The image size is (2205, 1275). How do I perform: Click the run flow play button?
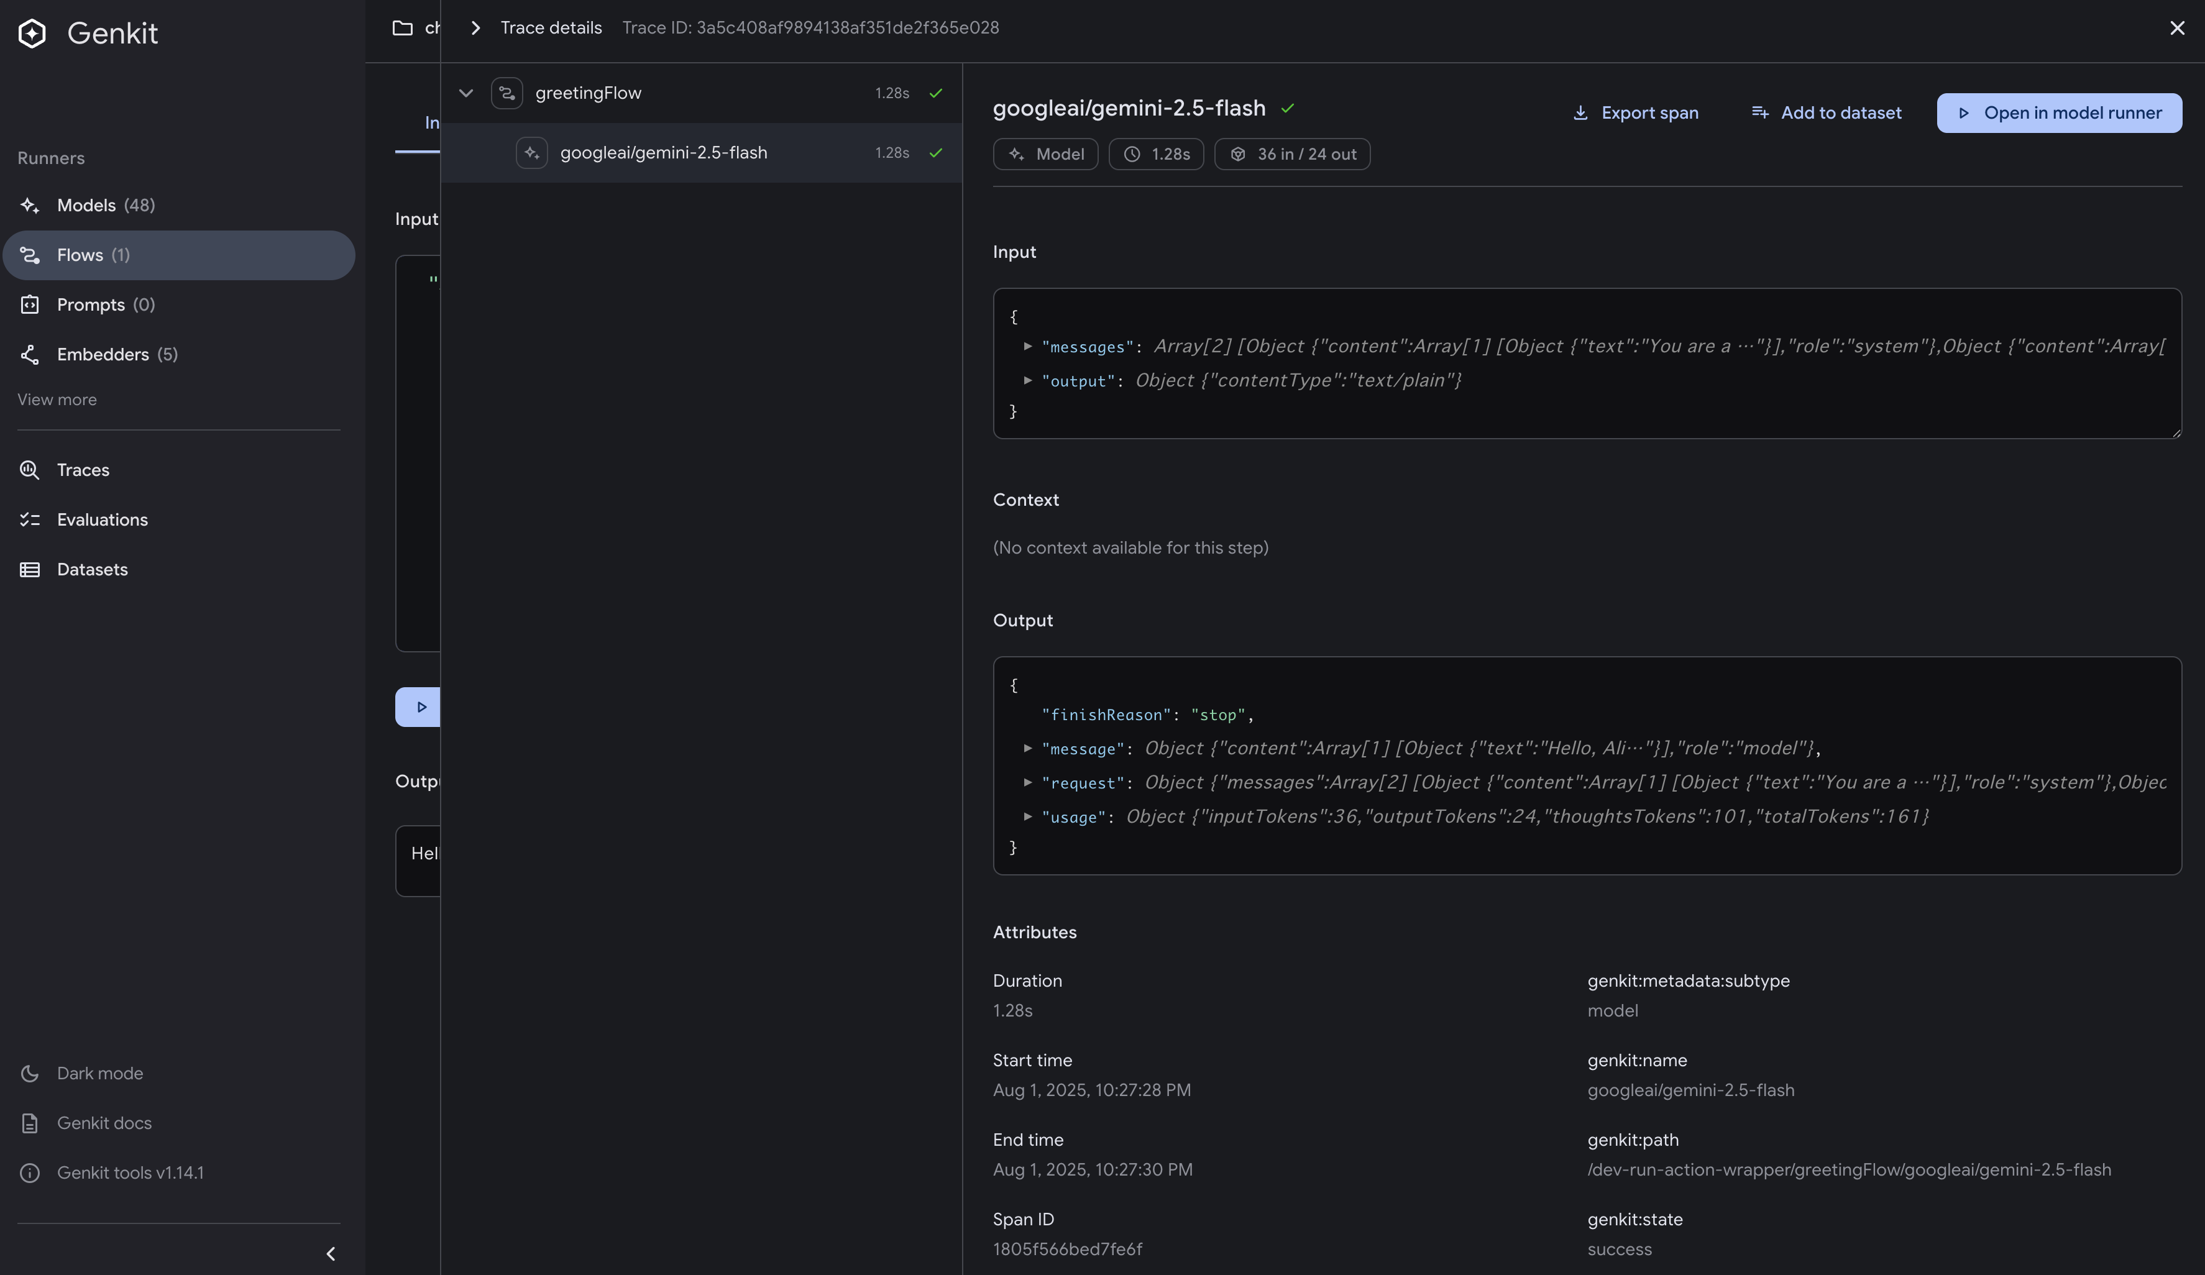point(418,707)
